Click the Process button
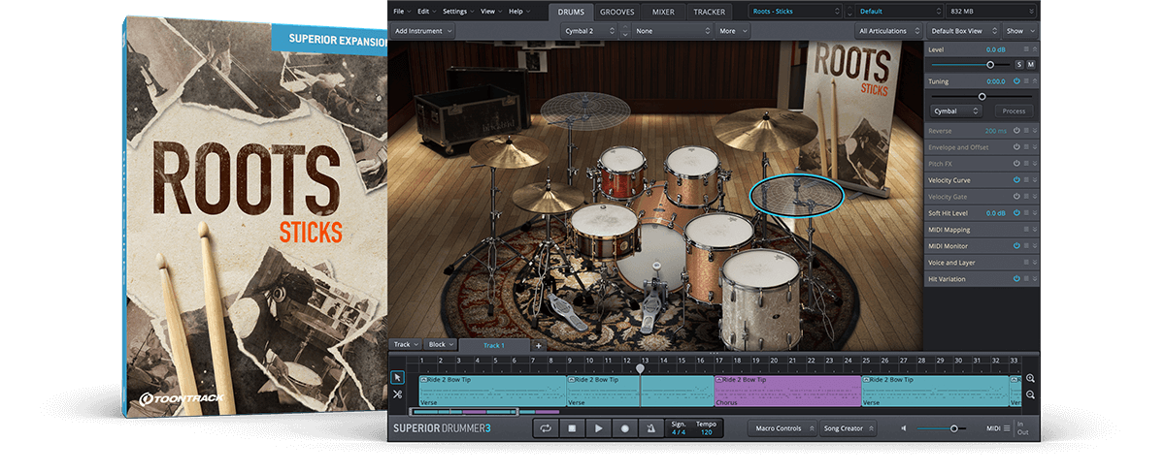This screenshot has width=1165, height=473. click(1014, 111)
